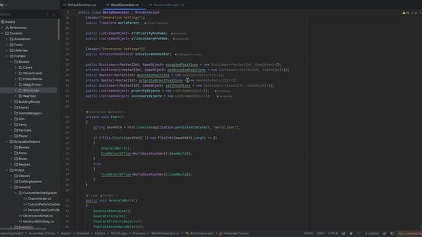Click the project tree horizontal scrollbar

point(23,229)
